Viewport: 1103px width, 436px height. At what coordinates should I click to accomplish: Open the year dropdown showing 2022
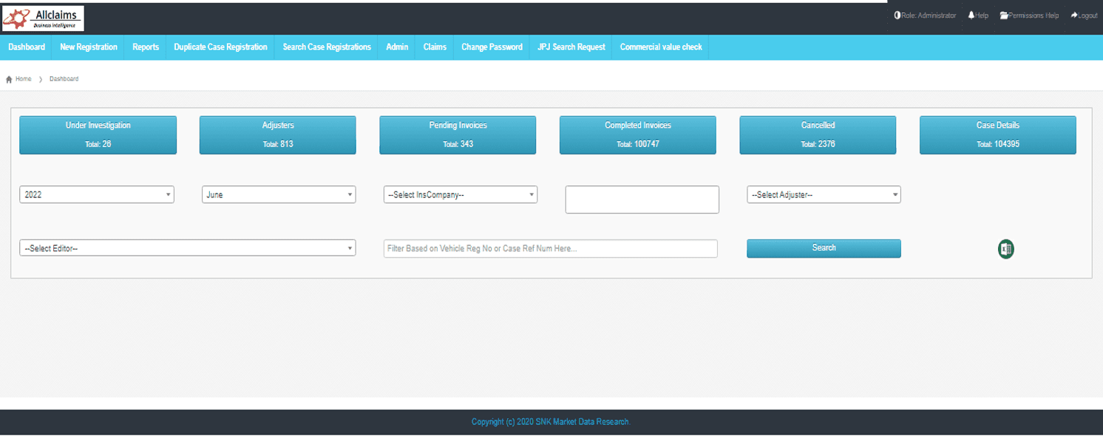click(x=97, y=195)
